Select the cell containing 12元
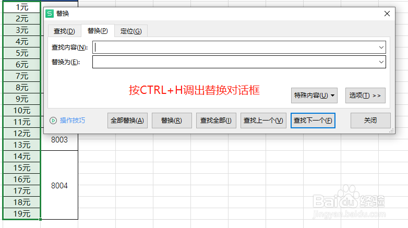The height and width of the screenshot is (228, 408). click(x=22, y=133)
